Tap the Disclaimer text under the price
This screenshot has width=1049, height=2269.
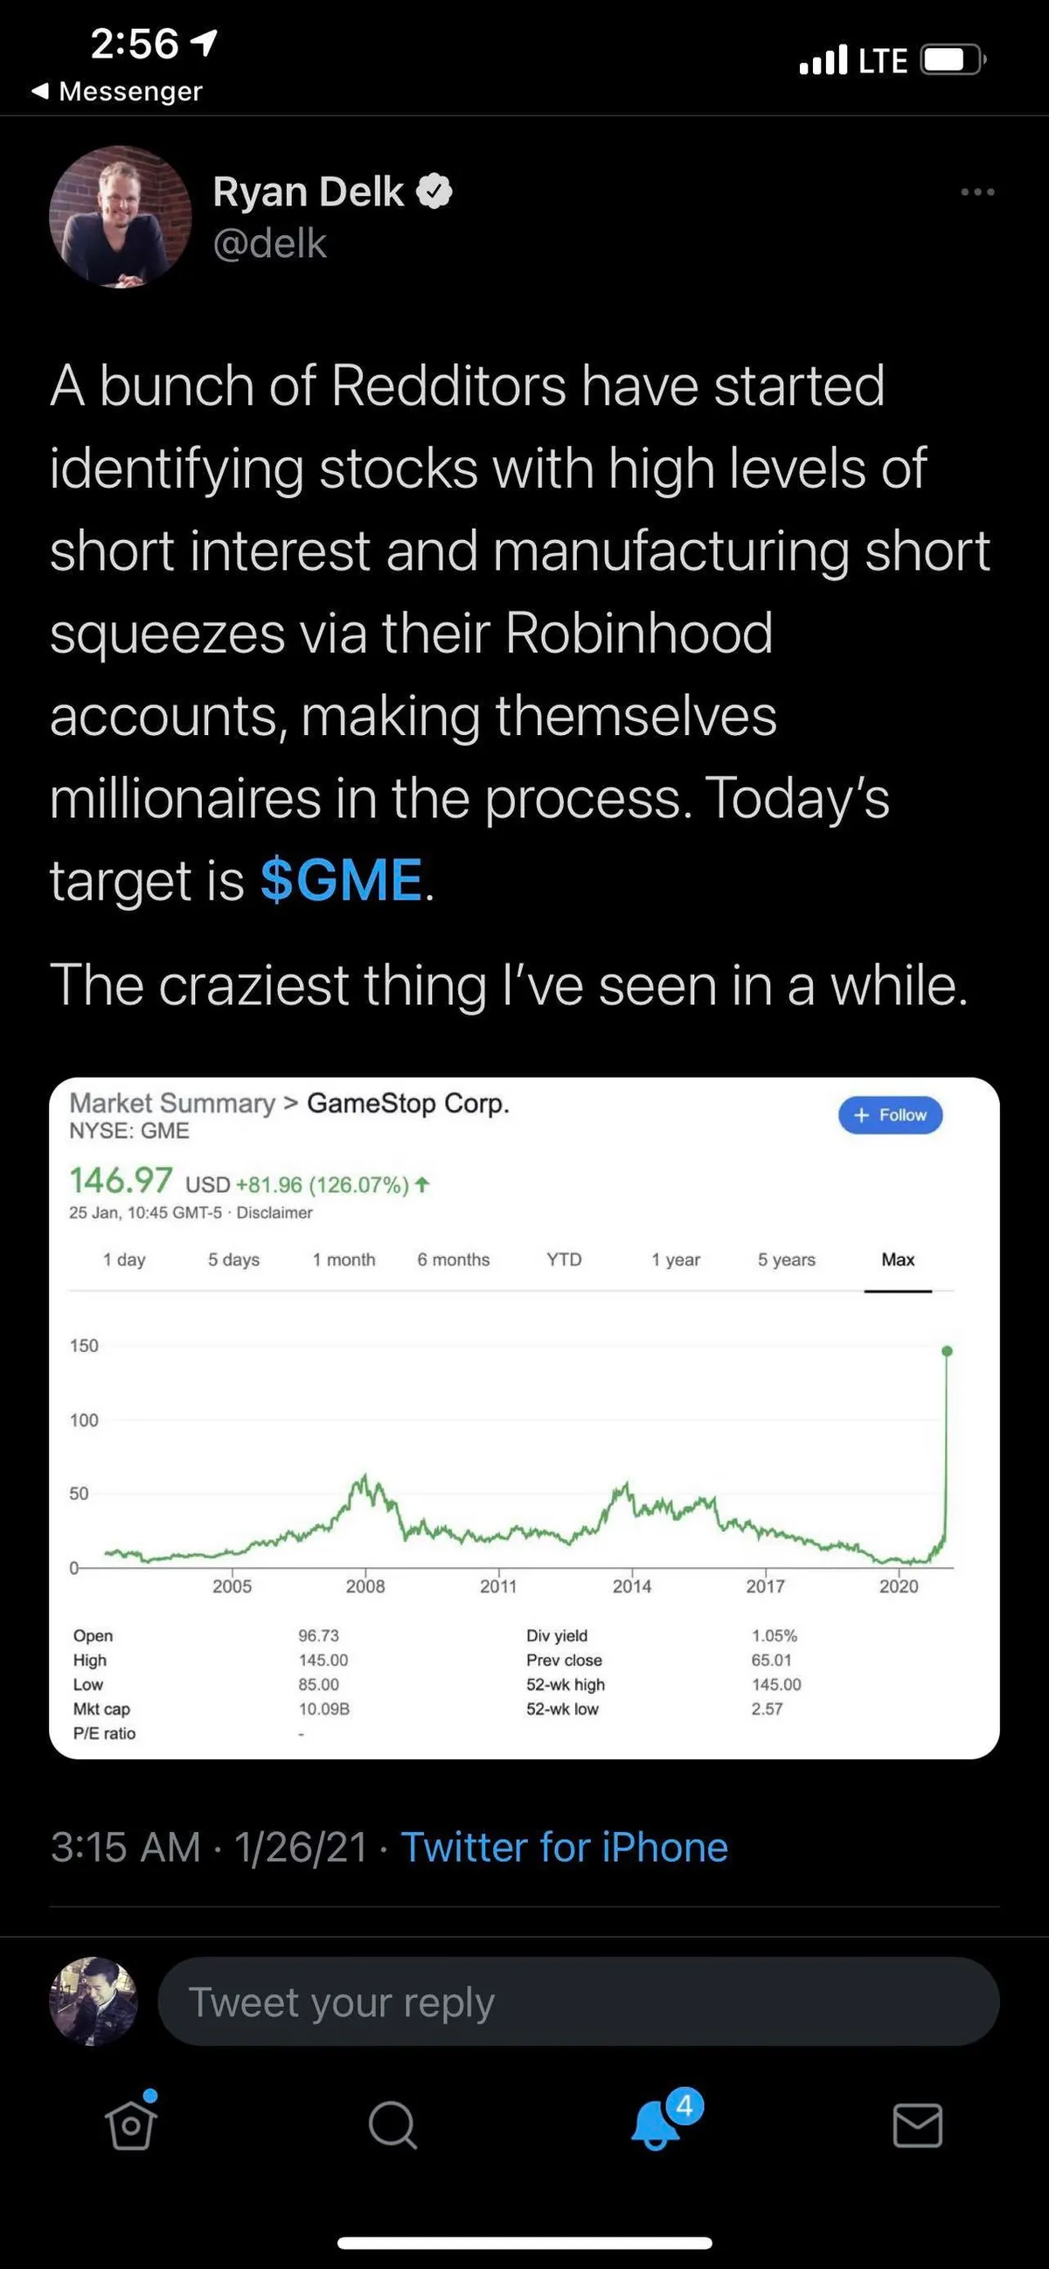[274, 1213]
